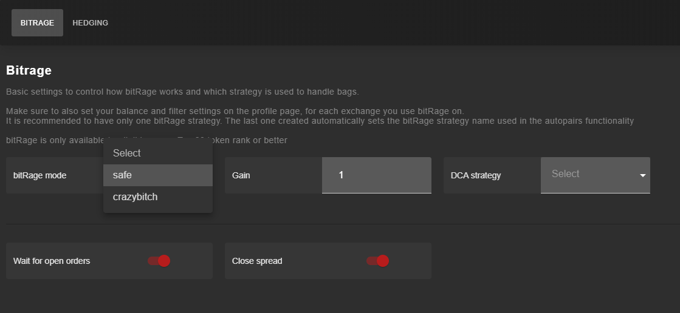Screen dimensions: 680x313
Task: Open the DCA strategy dropdown
Action: [x=595, y=175]
